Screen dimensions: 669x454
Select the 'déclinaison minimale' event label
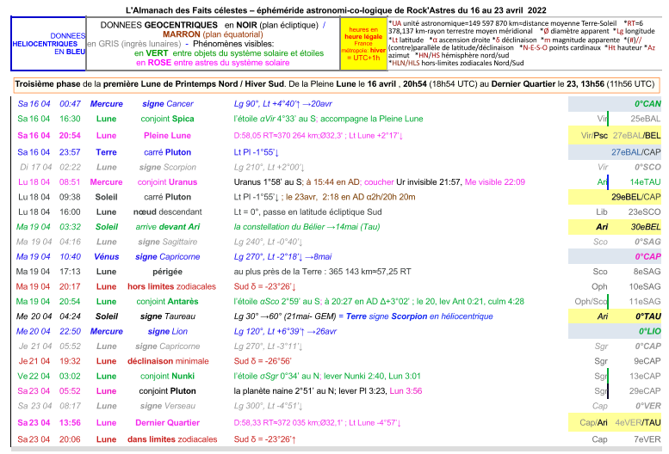pos(169,361)
